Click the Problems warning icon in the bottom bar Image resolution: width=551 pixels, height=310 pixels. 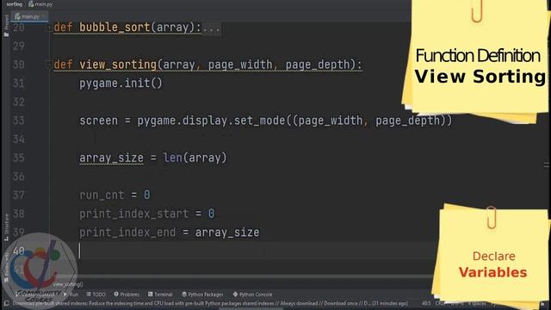pyautogui.click(x=116, y=294)
